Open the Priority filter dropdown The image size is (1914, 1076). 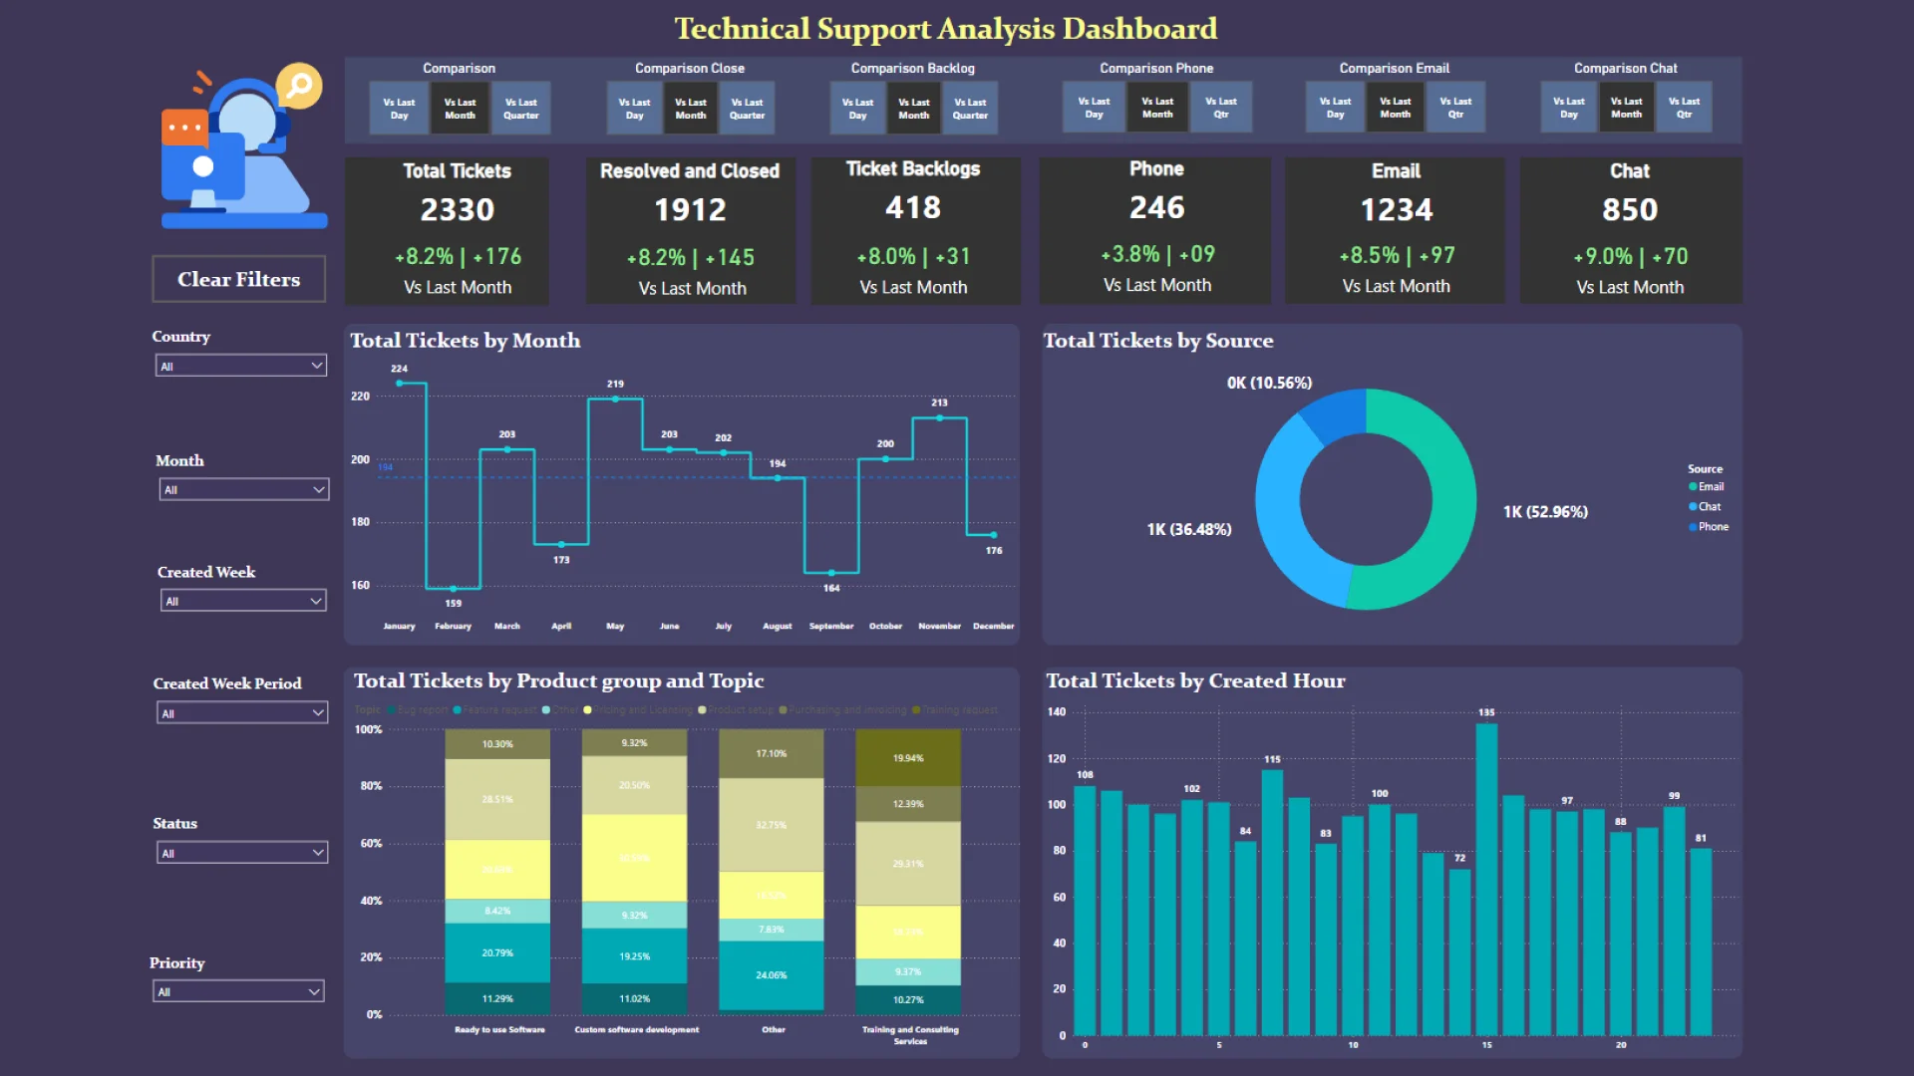(x=238, y=991)
